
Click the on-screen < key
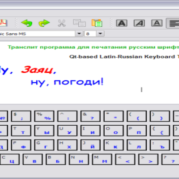tap(125, 159)
